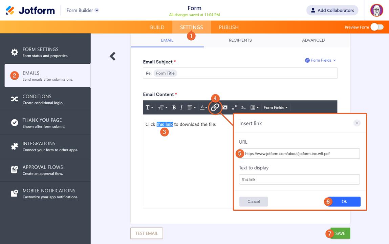Screen dimensions: 389x244
Task: Click the green SAVE button
Action: [x=340, y=233]
